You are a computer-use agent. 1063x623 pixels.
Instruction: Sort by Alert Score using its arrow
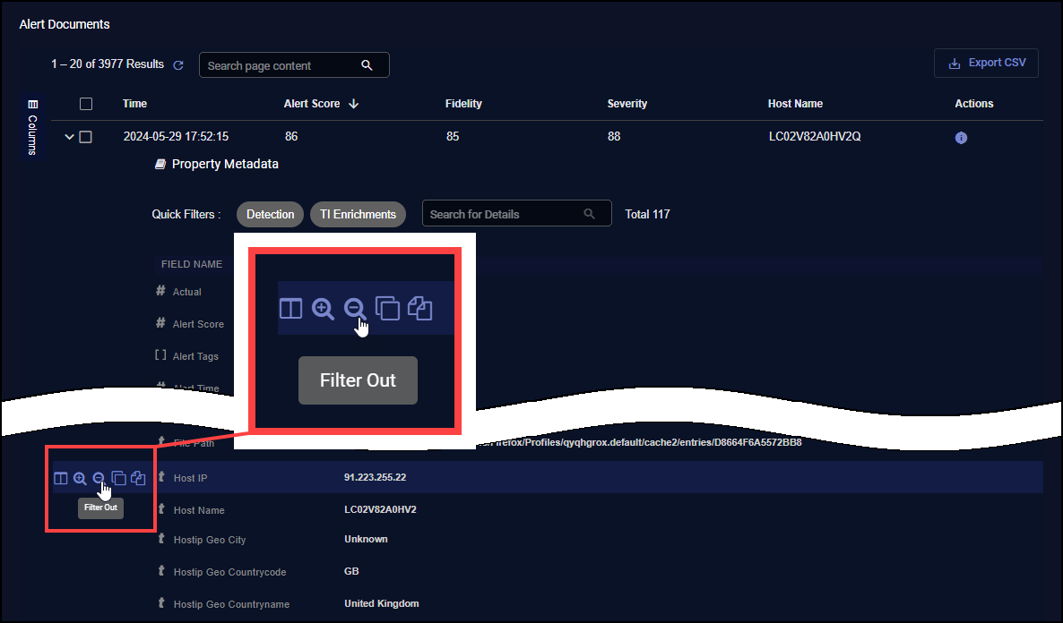[x=354, y=104]
